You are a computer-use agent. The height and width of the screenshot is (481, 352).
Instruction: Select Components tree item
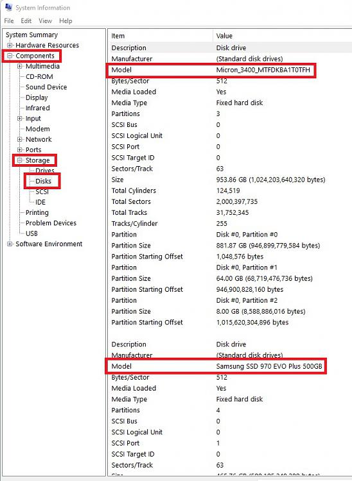click(x=35, y=56)
